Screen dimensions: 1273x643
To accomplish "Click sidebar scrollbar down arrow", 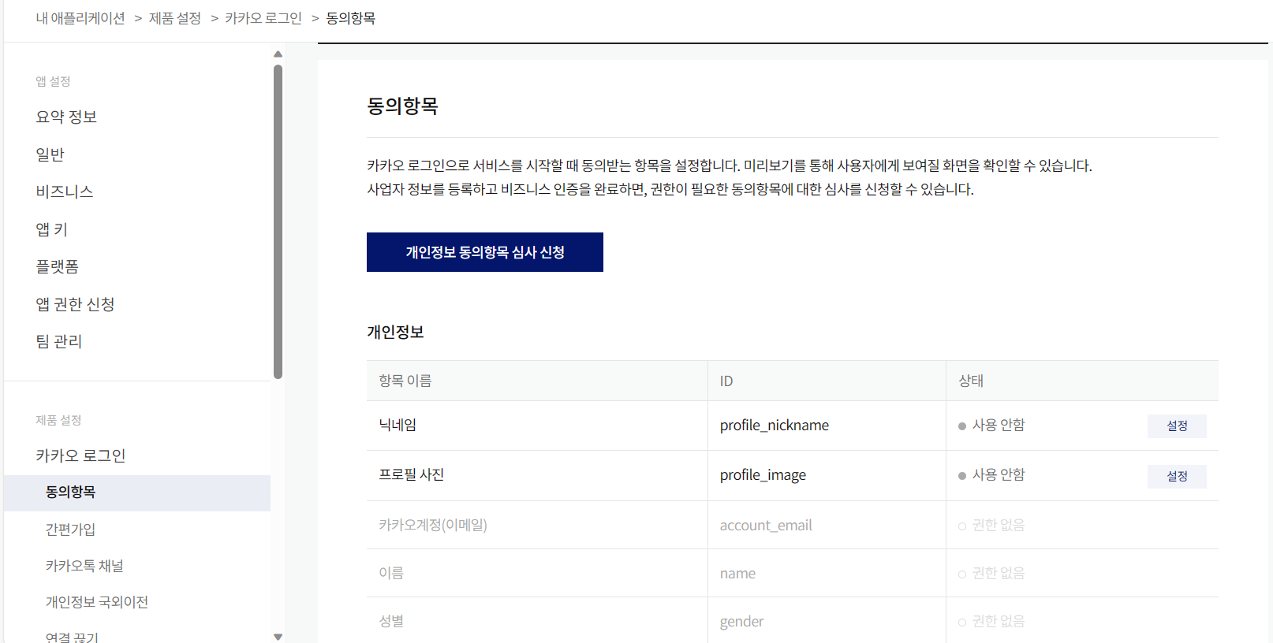I will click(278, 637).
